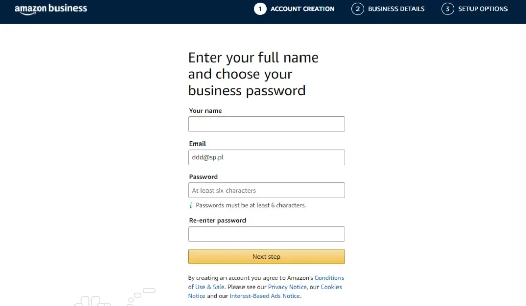Focus the Your name text field
The image size is (526, 306).
[x=266, y=124]
